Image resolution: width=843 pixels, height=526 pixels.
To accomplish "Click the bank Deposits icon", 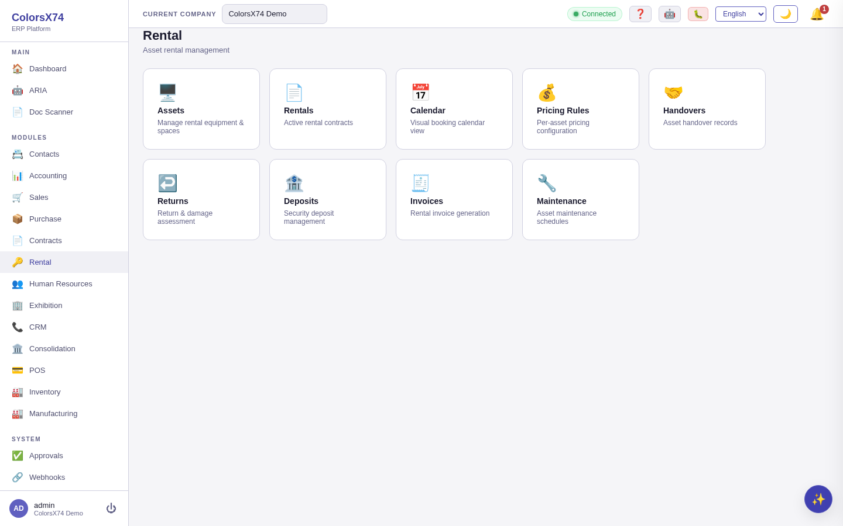I will [x=294, y=183].
